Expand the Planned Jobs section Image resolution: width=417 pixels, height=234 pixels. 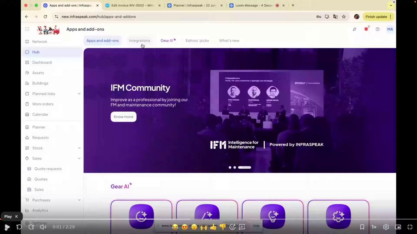tap(79, 94)
